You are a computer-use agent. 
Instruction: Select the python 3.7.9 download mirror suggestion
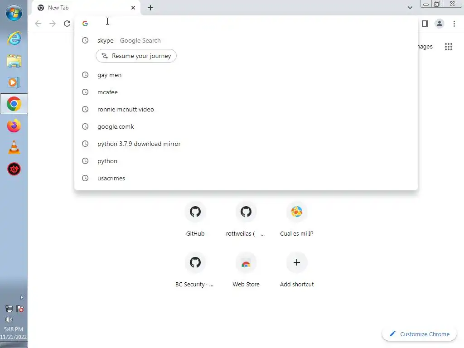click(246, 144)
